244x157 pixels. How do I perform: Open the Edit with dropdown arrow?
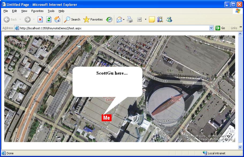coord(146,19)
